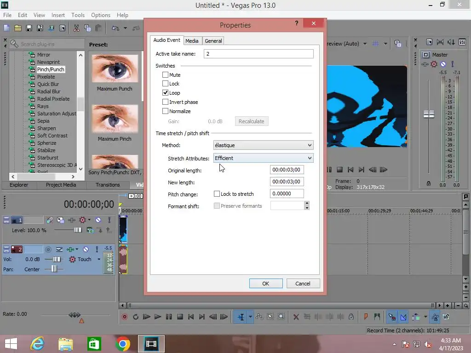Click Cancel in Properties dialog
This screenshot has height=353, width=471.
303,283
